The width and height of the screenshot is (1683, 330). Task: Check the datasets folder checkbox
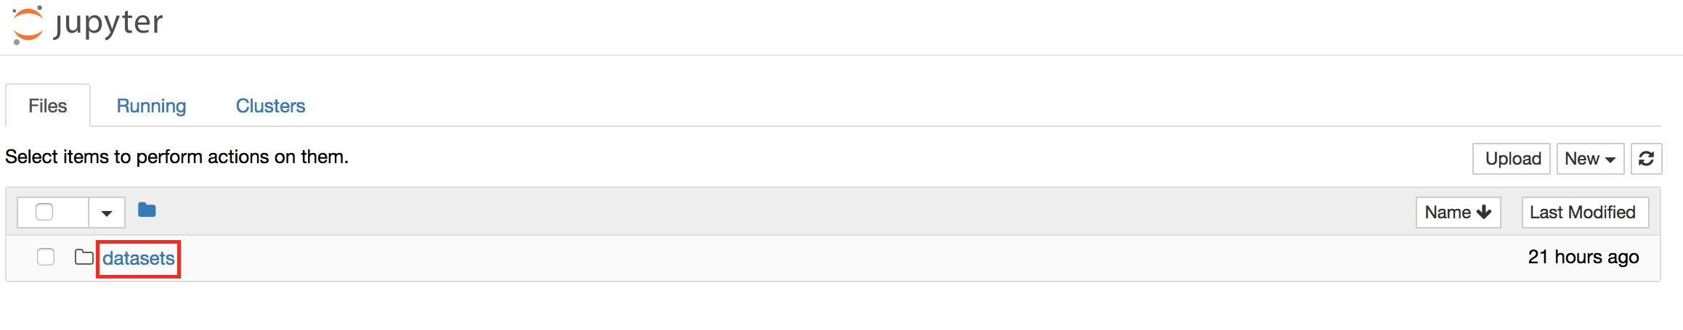(46, 257)
